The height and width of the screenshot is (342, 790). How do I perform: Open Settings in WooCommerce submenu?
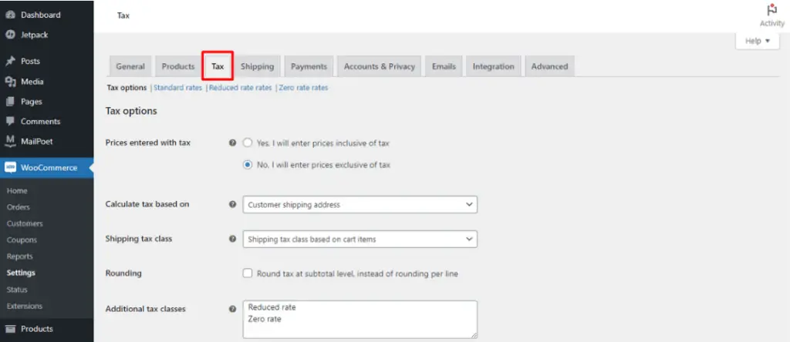(21, 273)
